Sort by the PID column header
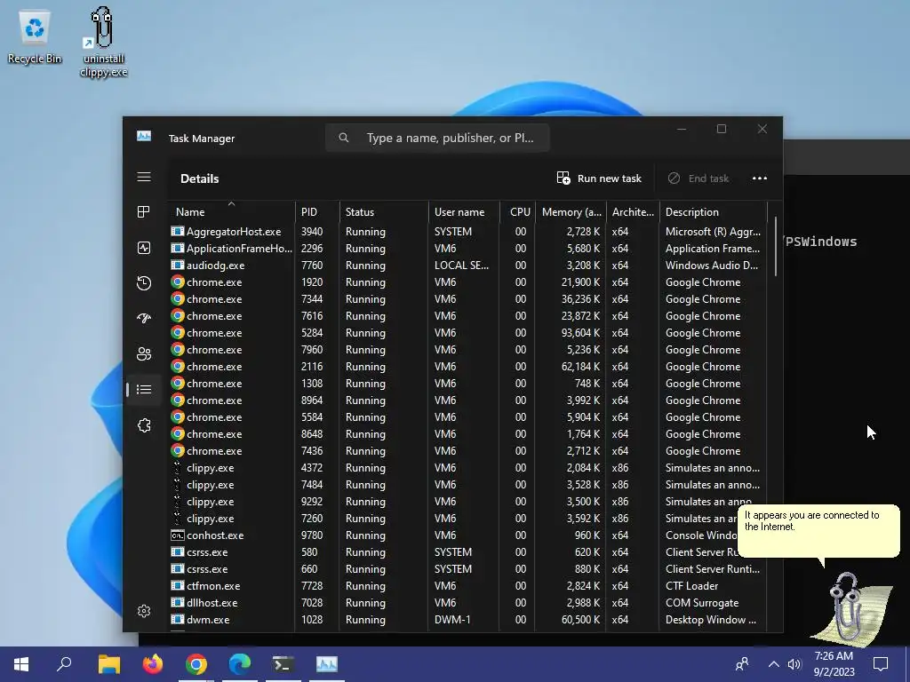The image size is (910, 682). point(317,211)
